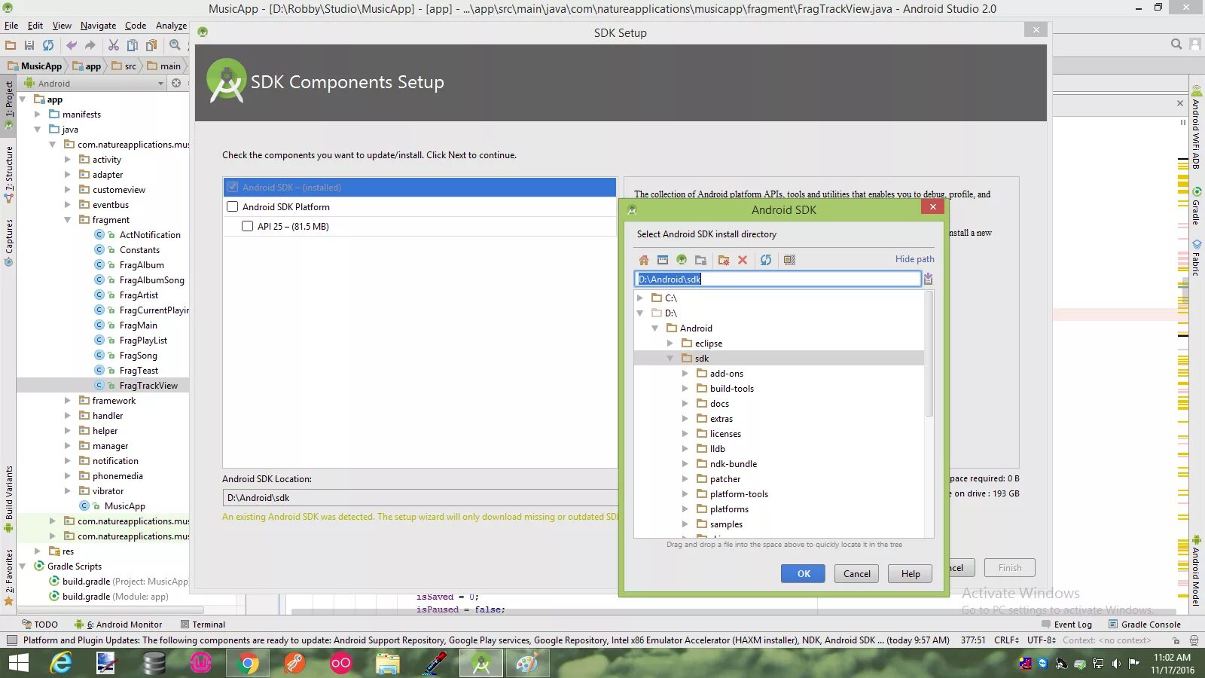
Task: Click scroll-from-source target icon in Project panel
Action: 176,83
